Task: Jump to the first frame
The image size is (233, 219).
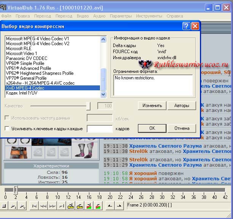Action: [x=34, y=206]
